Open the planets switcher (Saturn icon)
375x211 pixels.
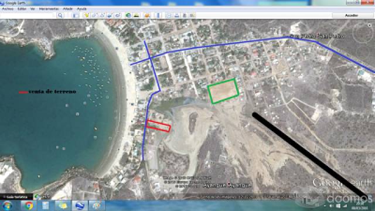[x=147, y=16]
